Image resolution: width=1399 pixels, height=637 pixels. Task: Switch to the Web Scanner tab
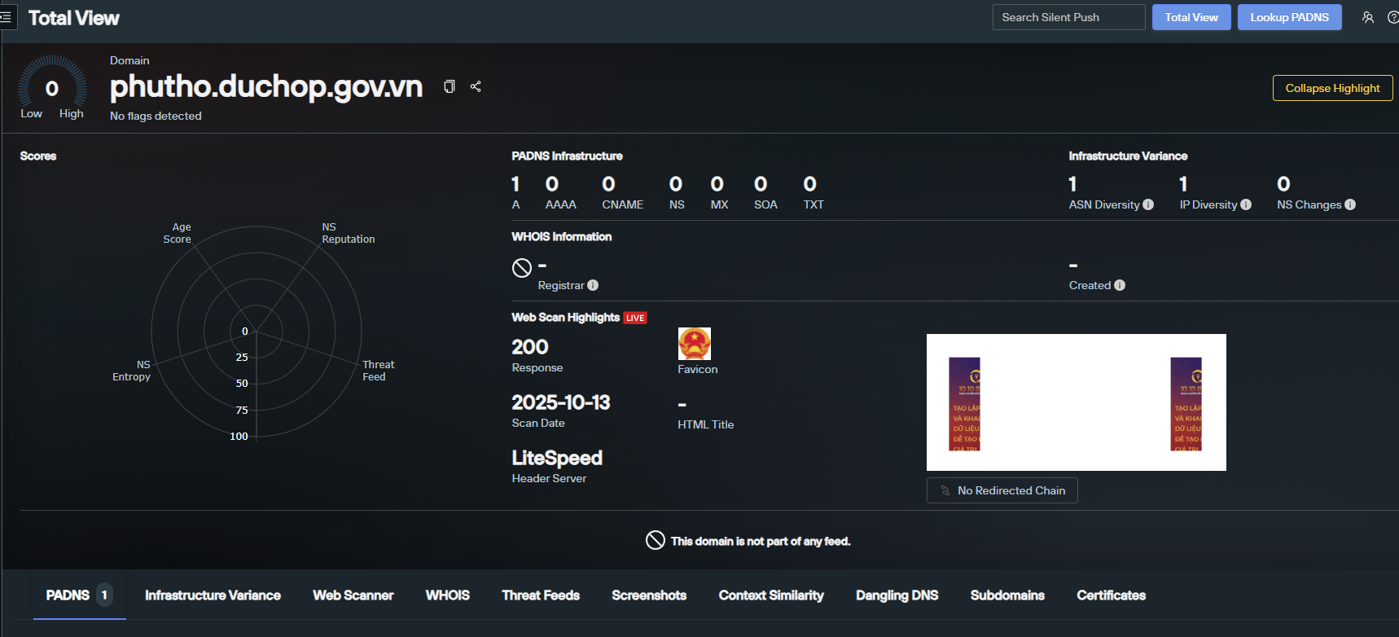[x=353, y=595]
